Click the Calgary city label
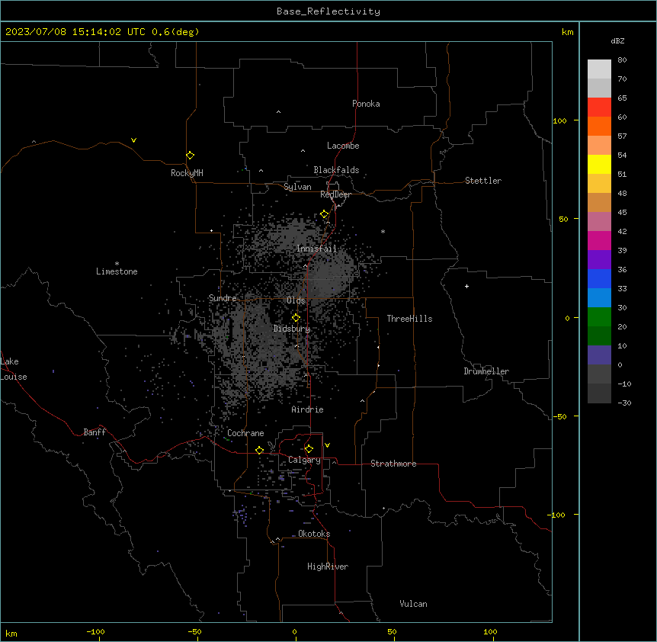The height and width of the screenshot is (642, 657). tap(304, 460)
